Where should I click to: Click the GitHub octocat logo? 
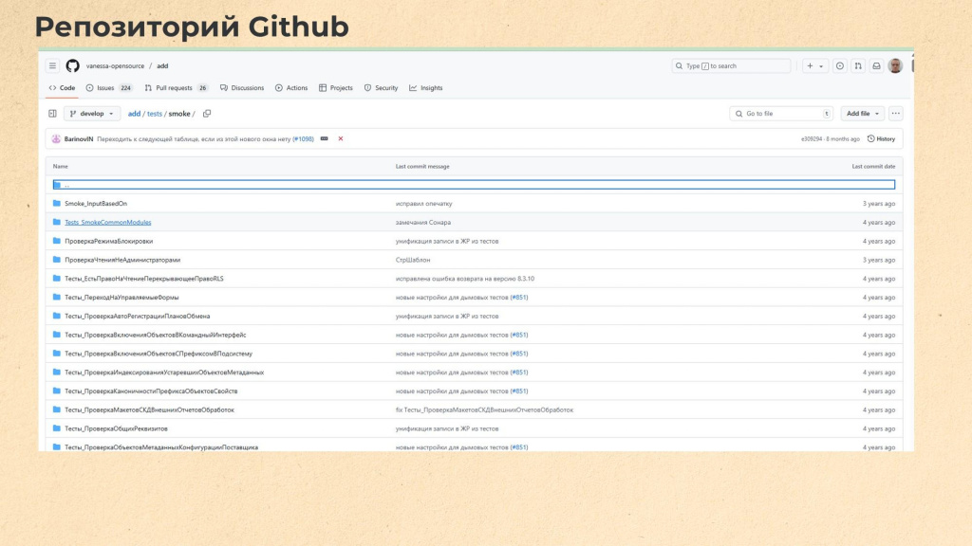(x=72, y=65)
